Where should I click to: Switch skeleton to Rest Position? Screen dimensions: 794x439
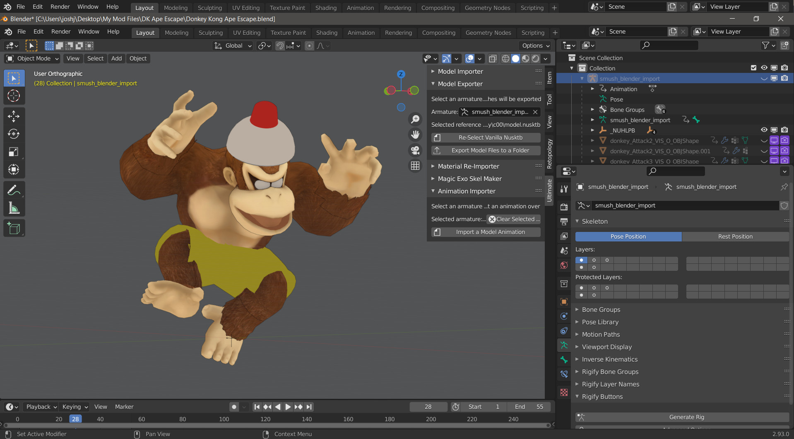point(735,236)
